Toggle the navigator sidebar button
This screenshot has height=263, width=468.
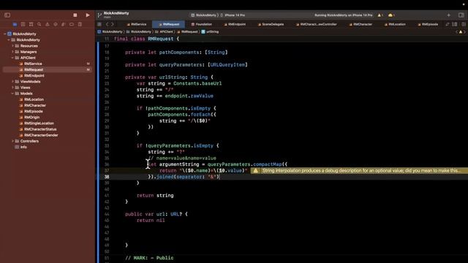[x=7, y=15]
